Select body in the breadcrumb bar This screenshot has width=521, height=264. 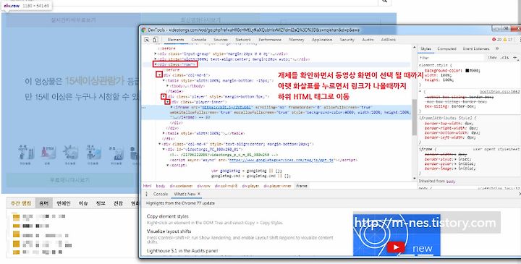click(x=161, y=186)
